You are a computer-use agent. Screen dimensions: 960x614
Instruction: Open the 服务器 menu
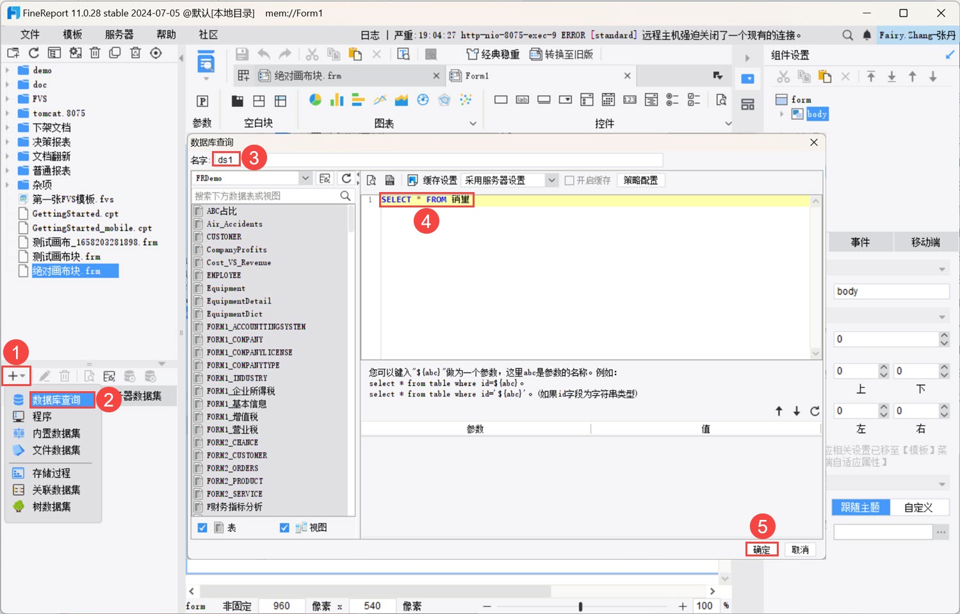point(119,35)
